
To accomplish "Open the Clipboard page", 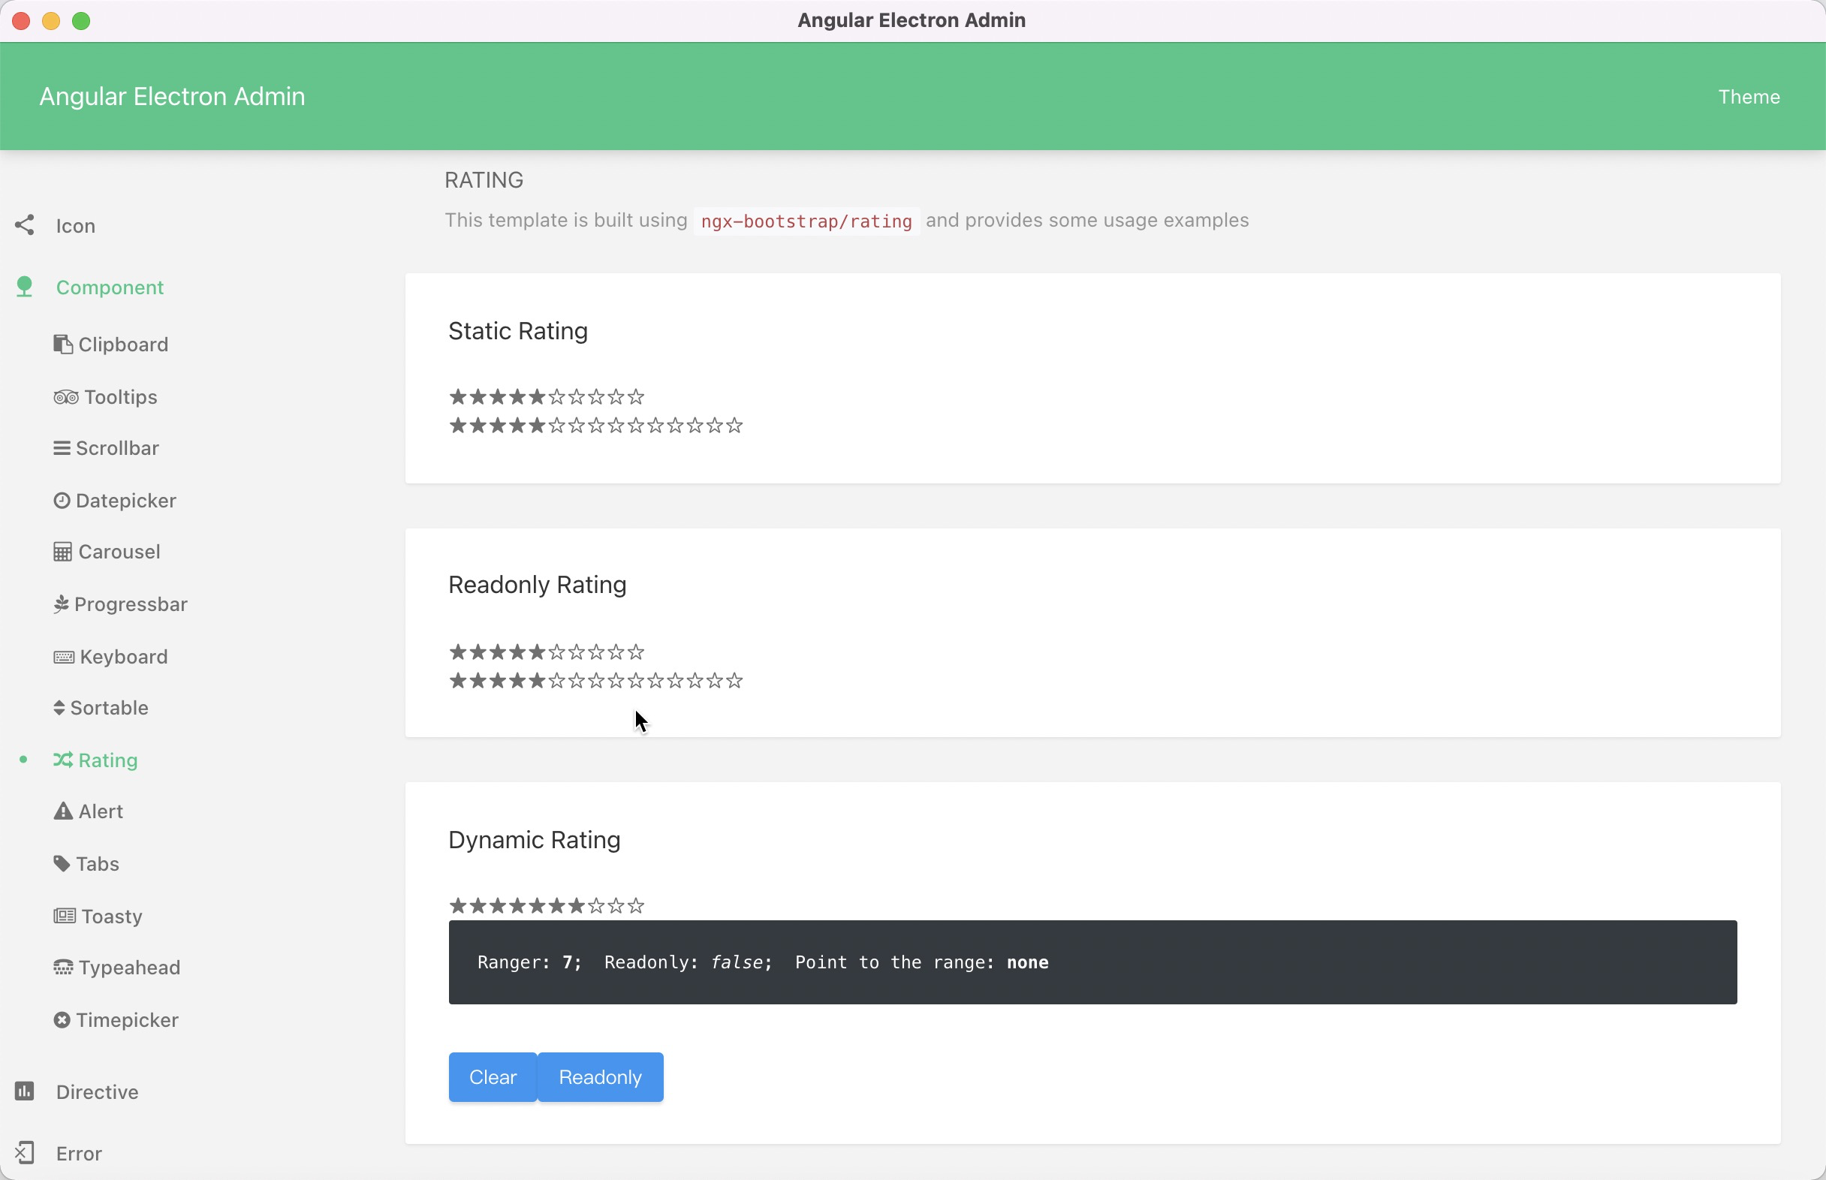I will pos(123,345).
